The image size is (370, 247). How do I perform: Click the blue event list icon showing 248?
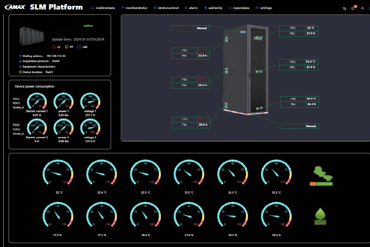point(79,47)
